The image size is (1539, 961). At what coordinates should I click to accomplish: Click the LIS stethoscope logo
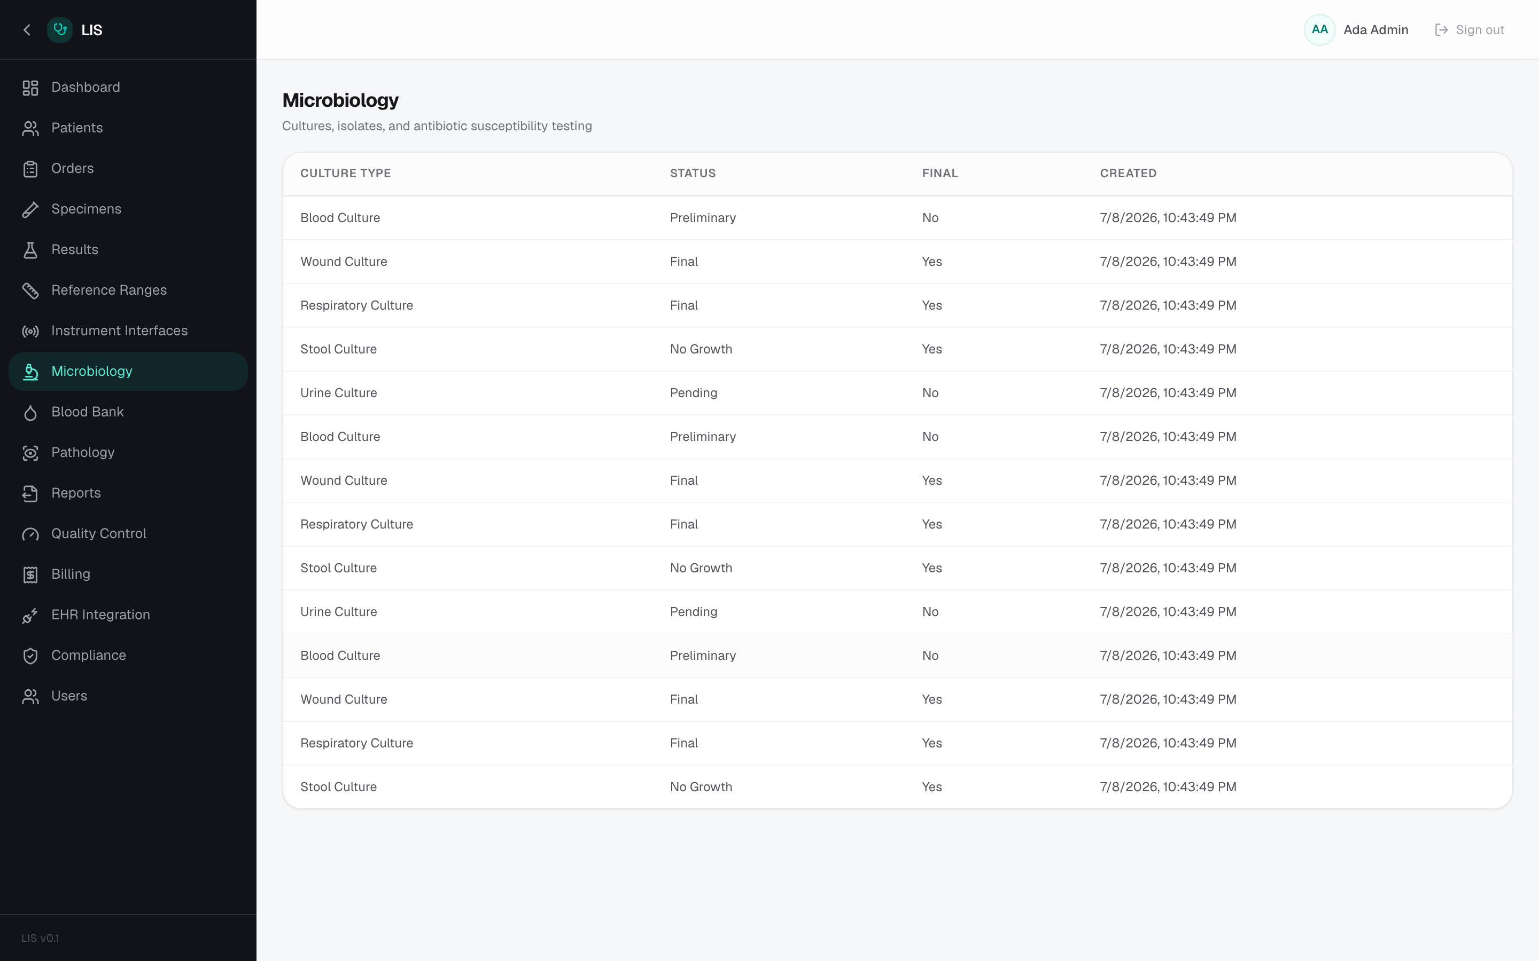click(60, 30)
